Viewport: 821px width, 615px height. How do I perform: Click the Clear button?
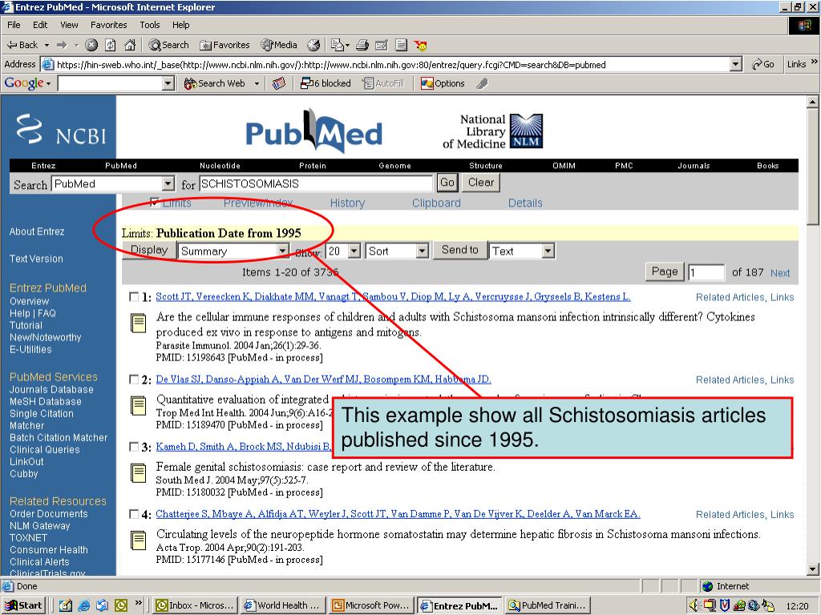pyautogui.click(x=481, y=183)
